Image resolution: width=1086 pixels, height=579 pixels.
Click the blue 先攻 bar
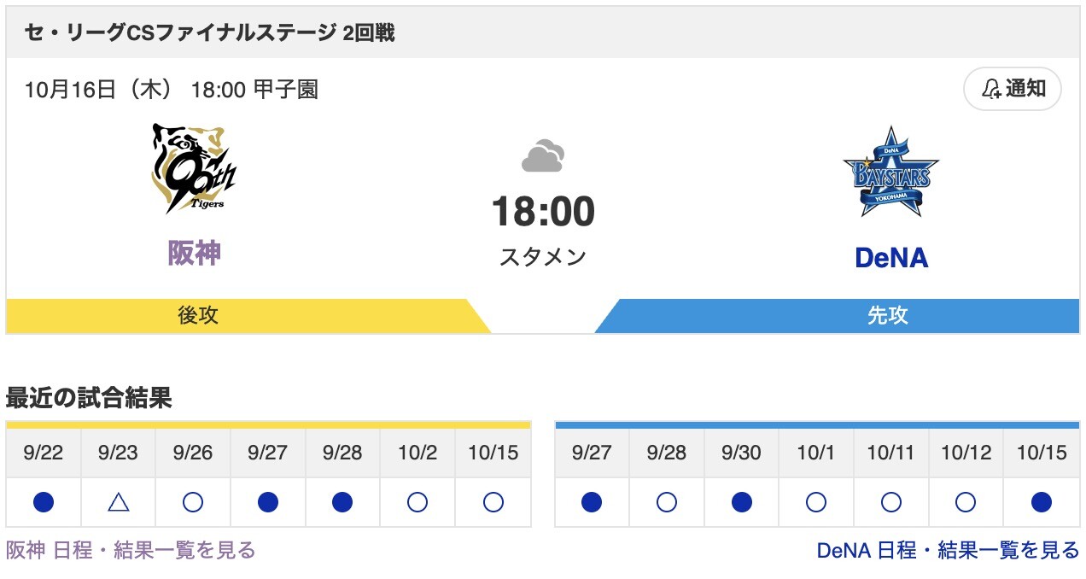tap(887, 315)
